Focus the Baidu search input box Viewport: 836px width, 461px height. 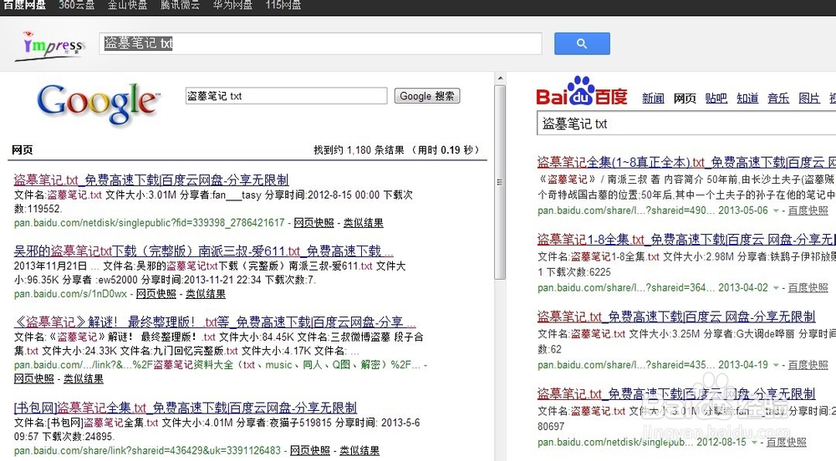point(686,124)
